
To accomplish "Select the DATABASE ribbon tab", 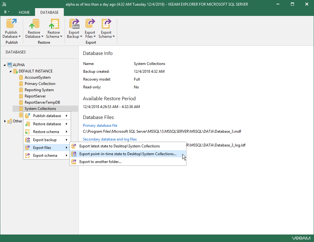I will (49, 12).
